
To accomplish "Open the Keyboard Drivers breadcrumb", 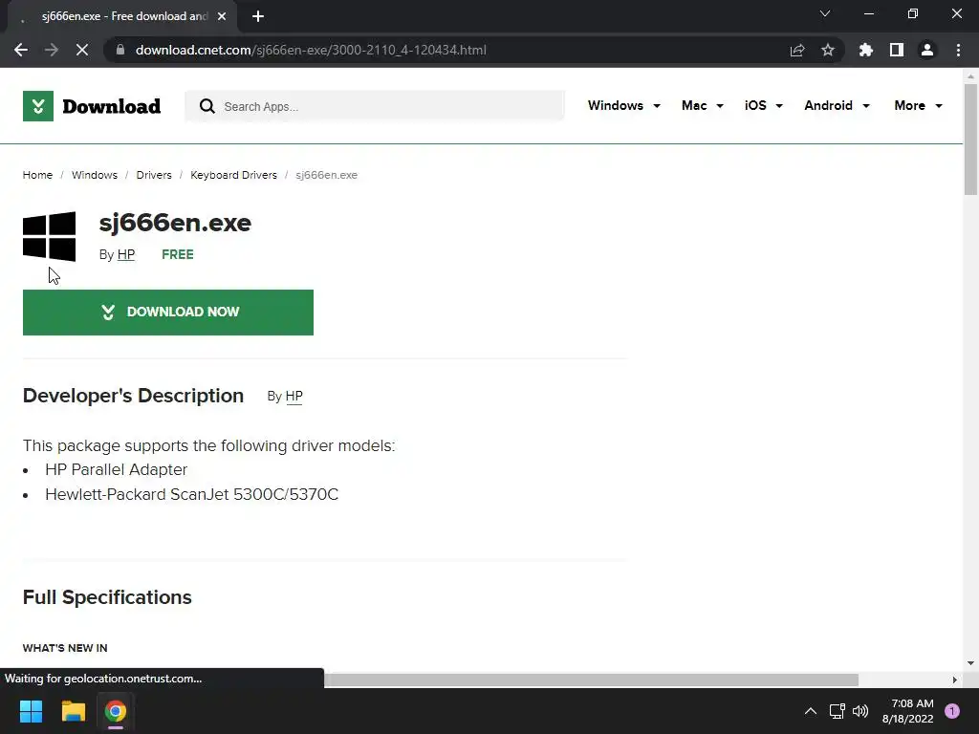I will [233, 175].
